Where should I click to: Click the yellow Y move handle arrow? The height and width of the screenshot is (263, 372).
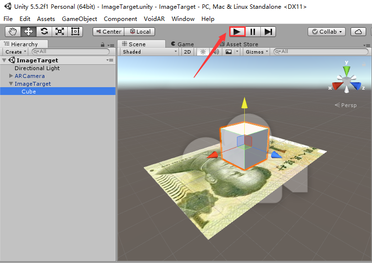[244, 103]
